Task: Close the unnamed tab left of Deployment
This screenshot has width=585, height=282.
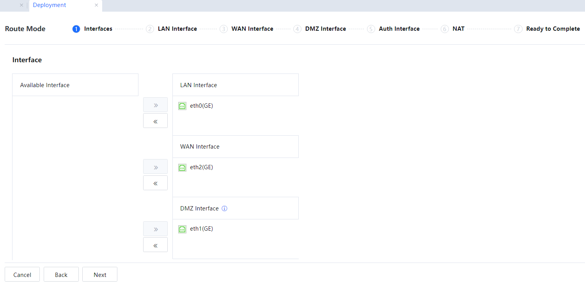Action: [21, 5]
